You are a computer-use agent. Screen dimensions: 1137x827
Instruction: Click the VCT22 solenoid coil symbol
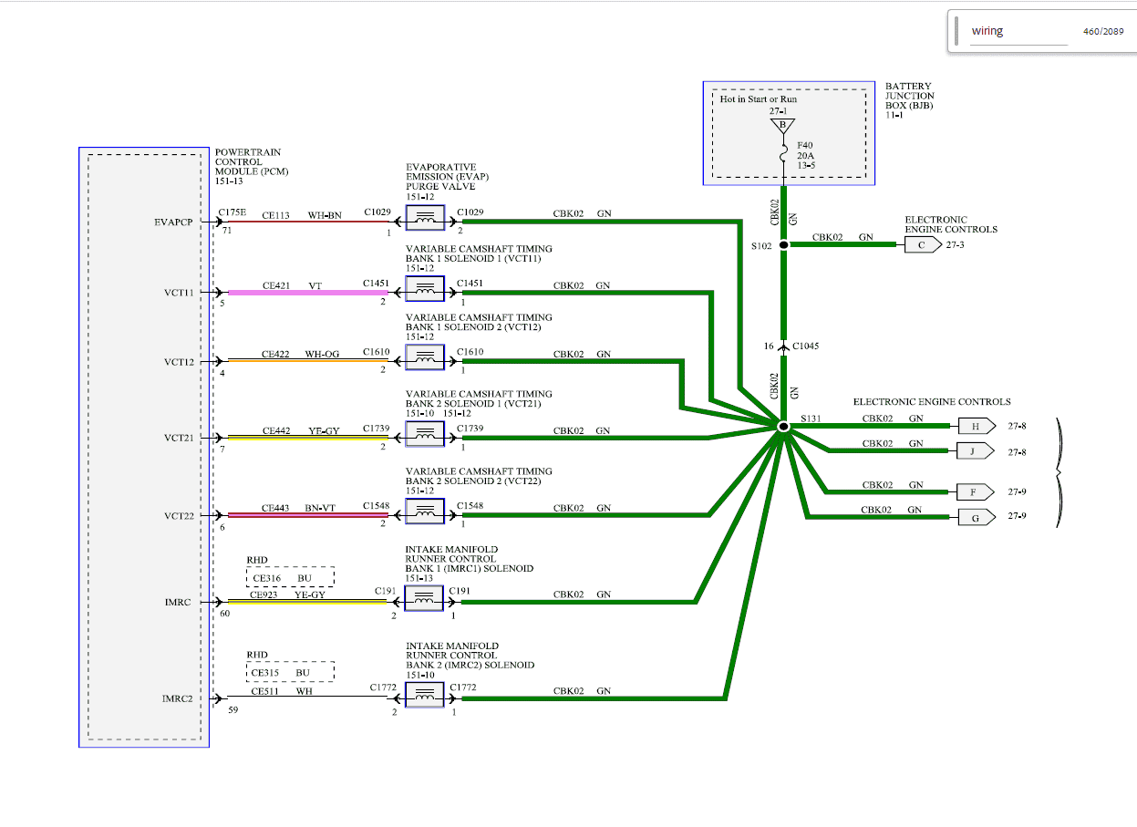425,512
